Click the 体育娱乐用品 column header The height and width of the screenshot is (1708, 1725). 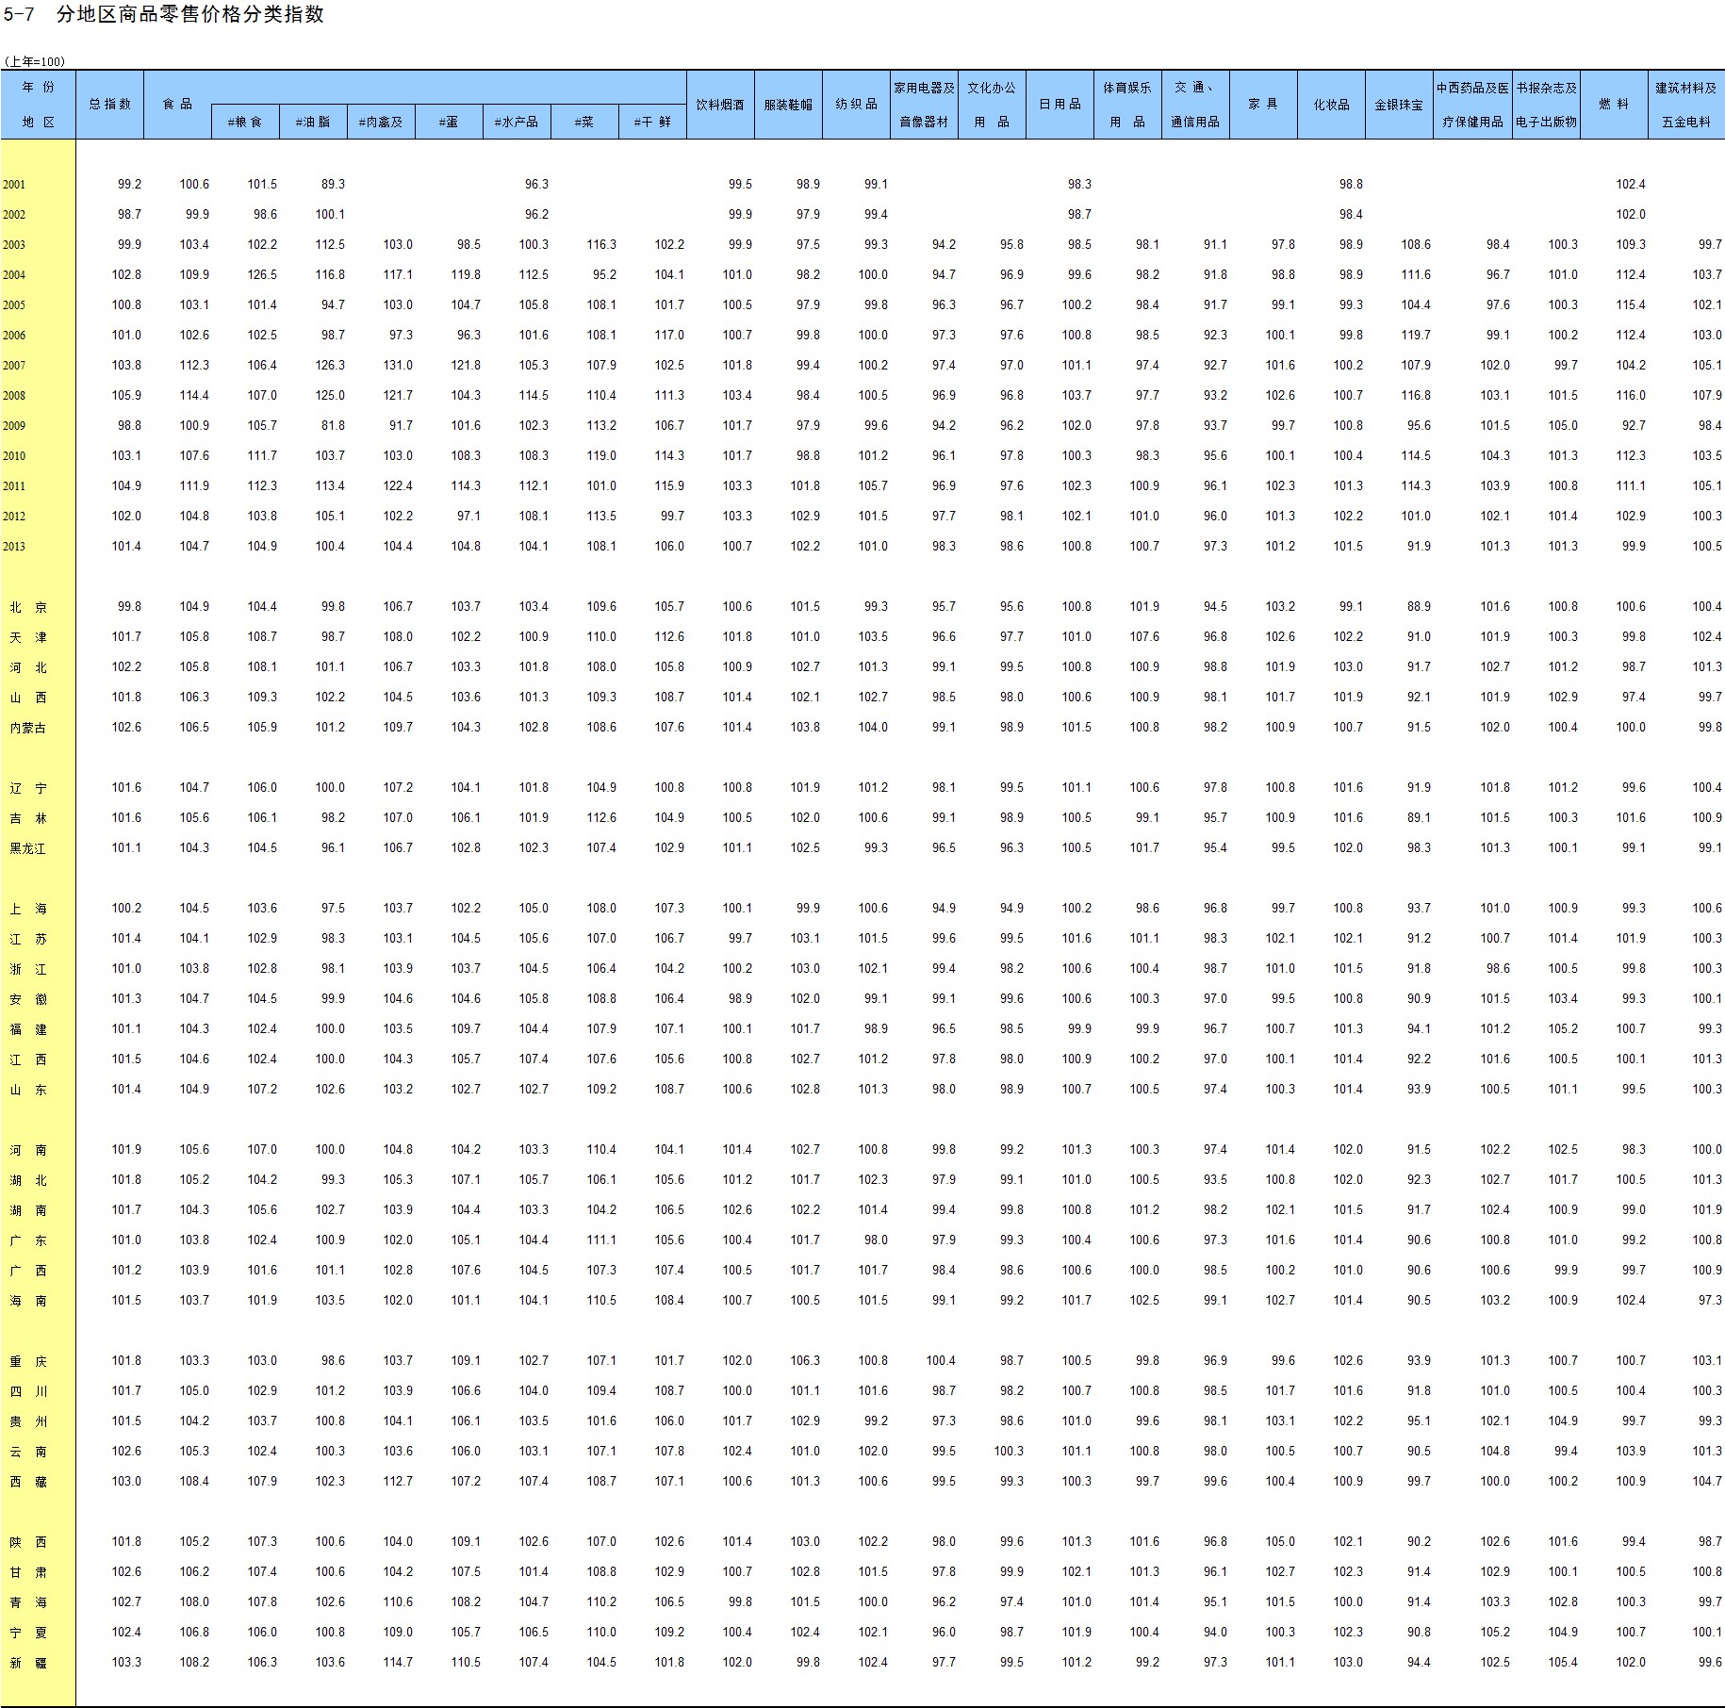(1127, 105)
